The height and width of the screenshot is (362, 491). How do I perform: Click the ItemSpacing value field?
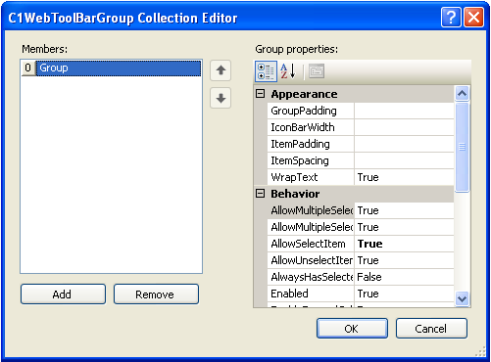click(x=404, y=160)
